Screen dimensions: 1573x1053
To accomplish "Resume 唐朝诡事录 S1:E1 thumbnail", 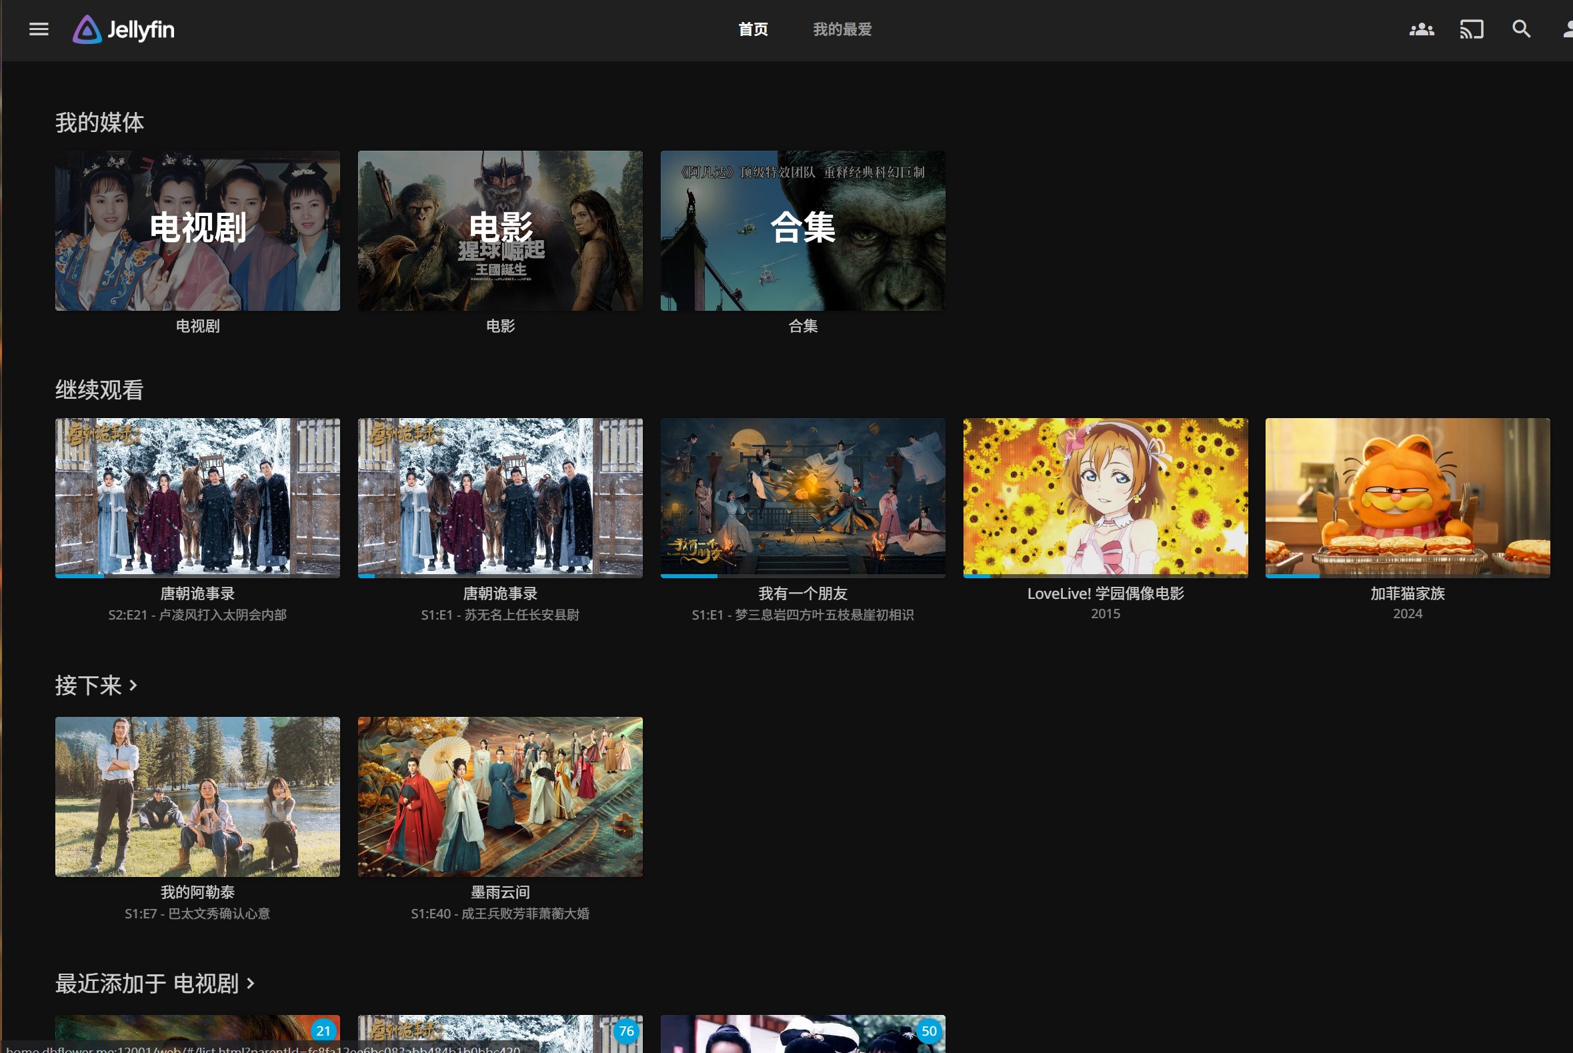I will point(500,497).
